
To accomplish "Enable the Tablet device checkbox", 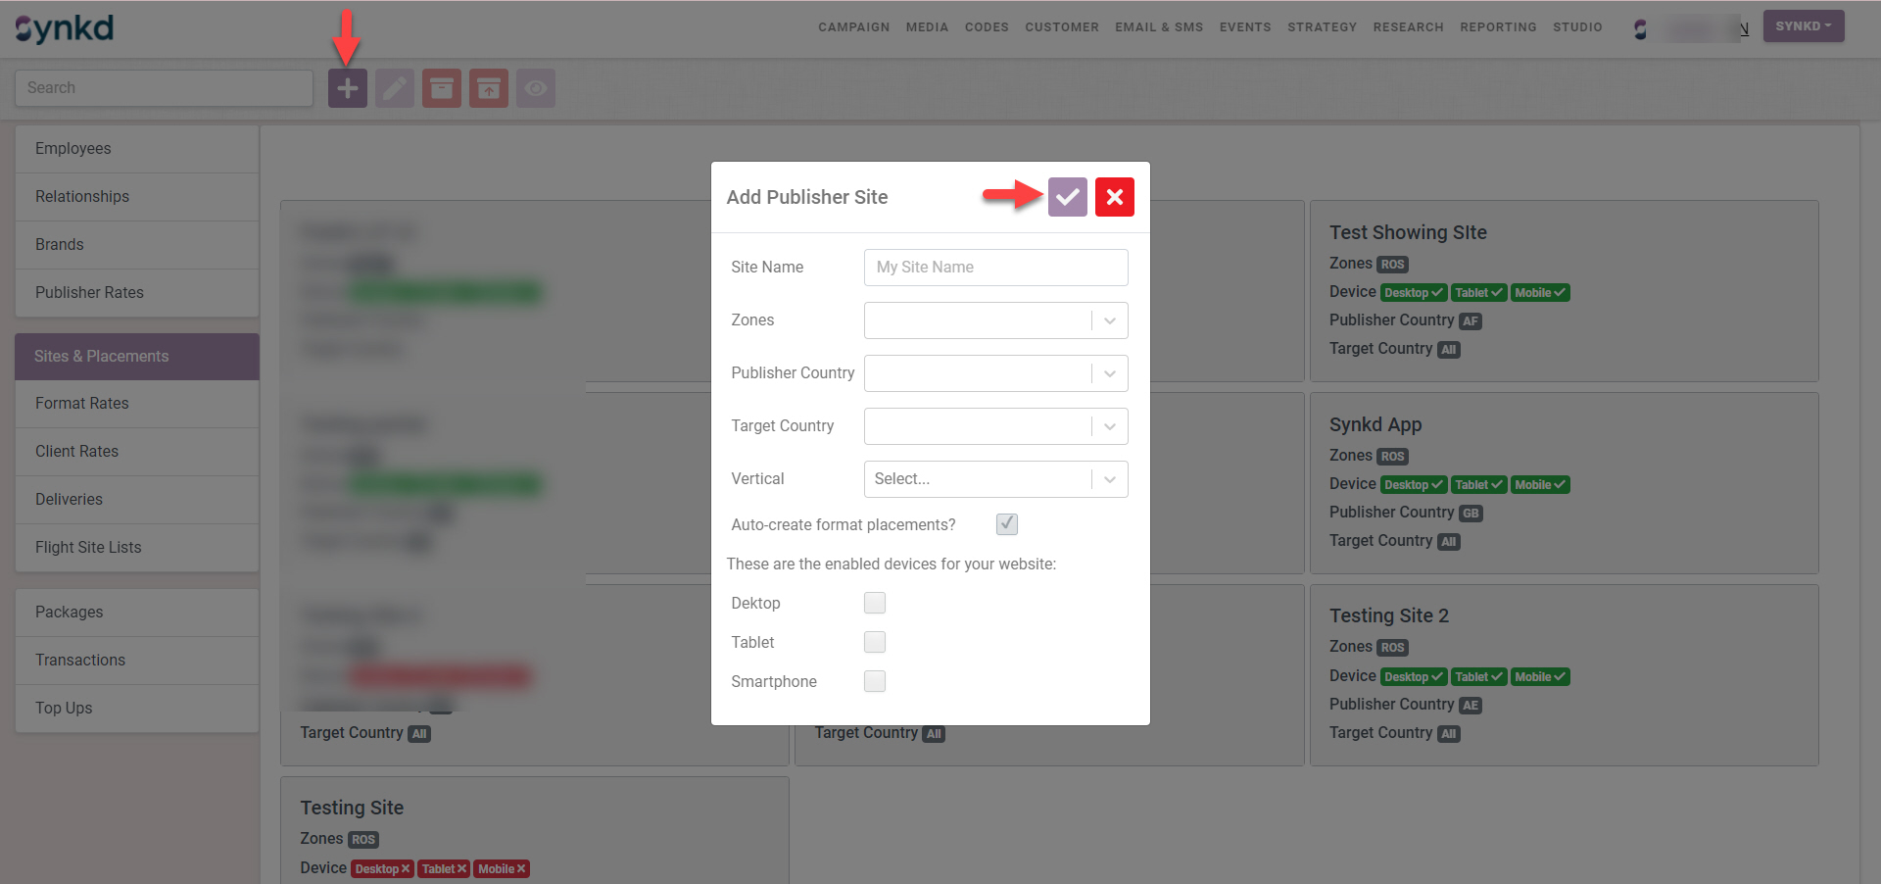I will (874, 642).
